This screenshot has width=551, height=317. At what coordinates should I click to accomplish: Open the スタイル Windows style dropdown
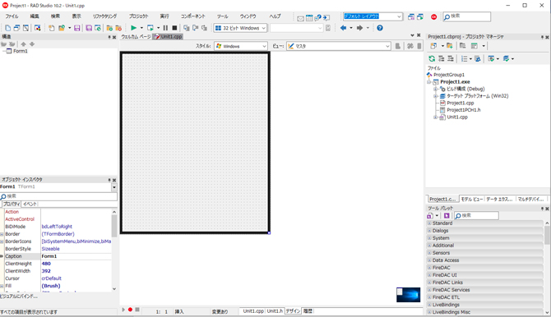(x=264, y=46)
